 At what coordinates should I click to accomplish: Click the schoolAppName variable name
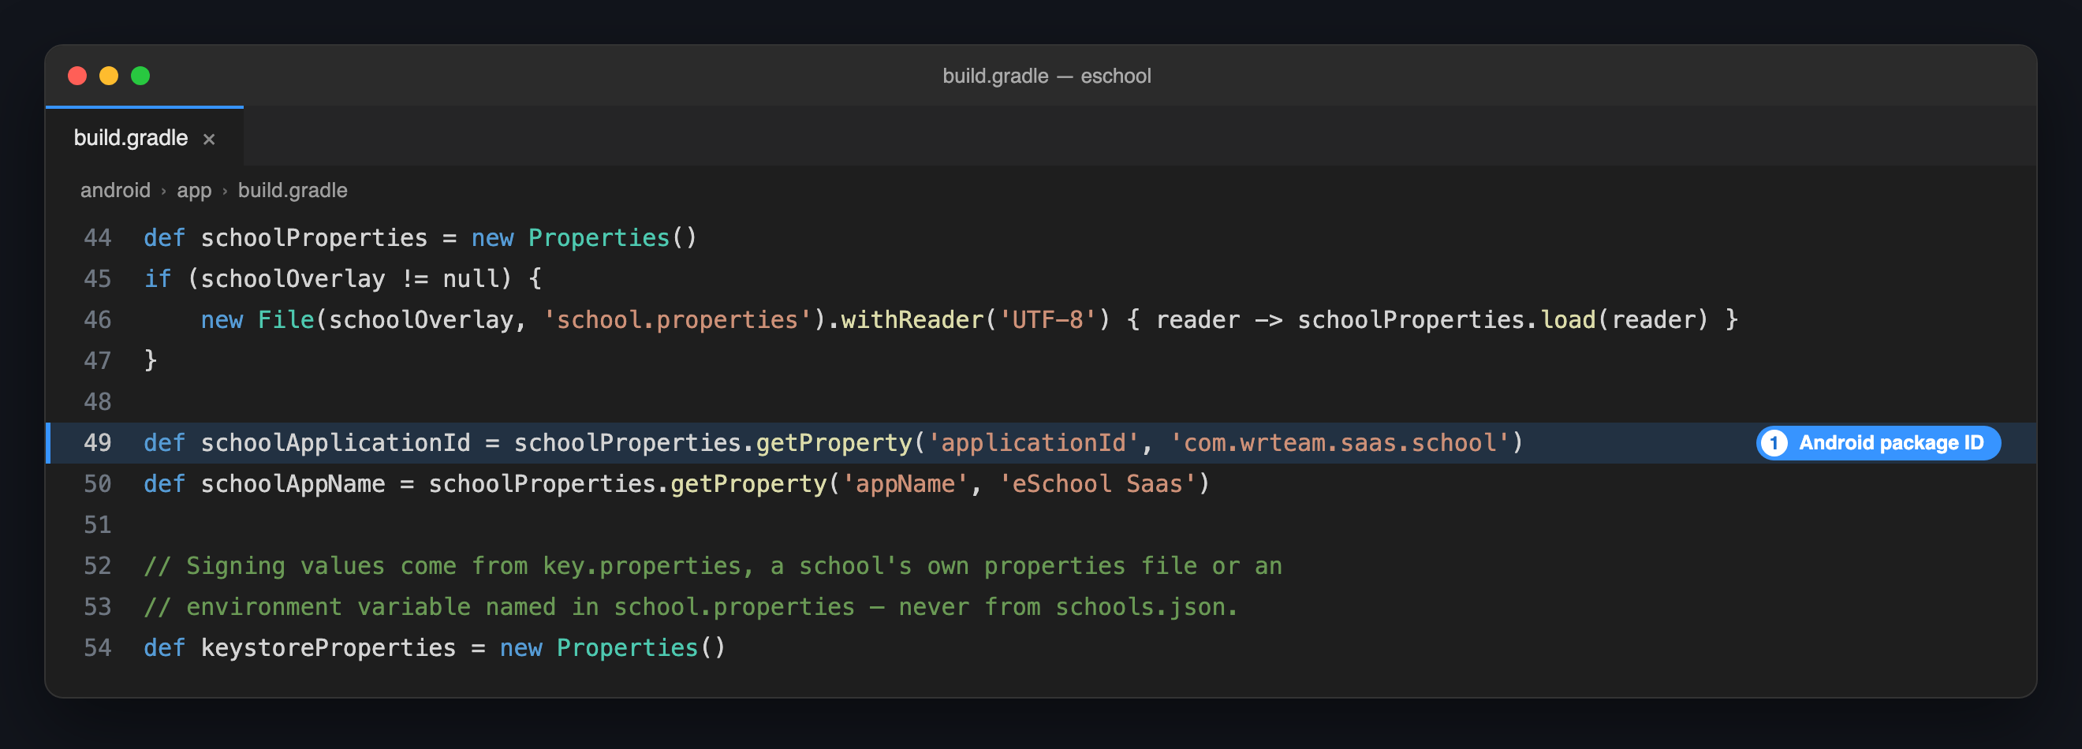click(293, 484)
